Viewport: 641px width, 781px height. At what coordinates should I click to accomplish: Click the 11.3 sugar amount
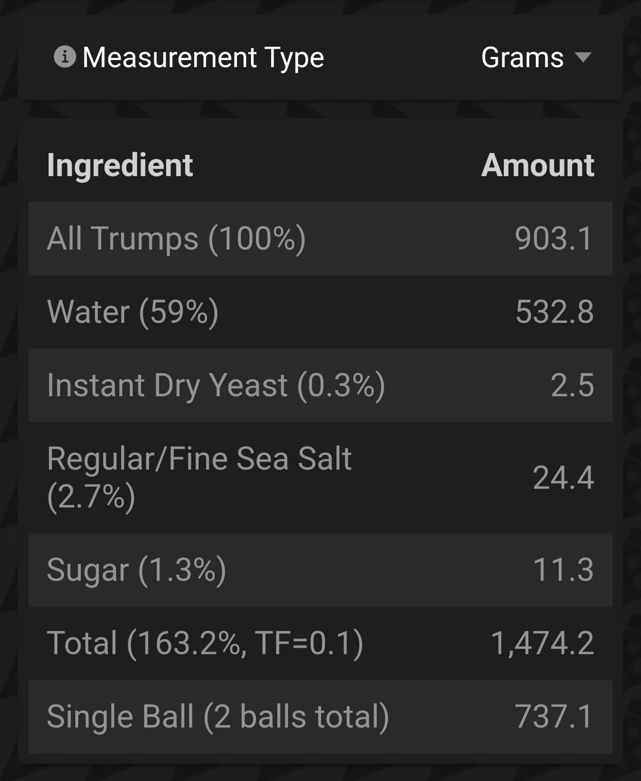click(x=563, y=570)
